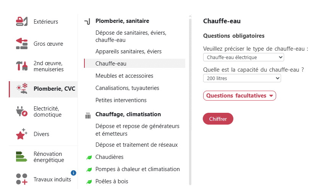Select Appareils sanitaires, éviers menu item
This screenshot has height=189, width=325.
point(128,51)
